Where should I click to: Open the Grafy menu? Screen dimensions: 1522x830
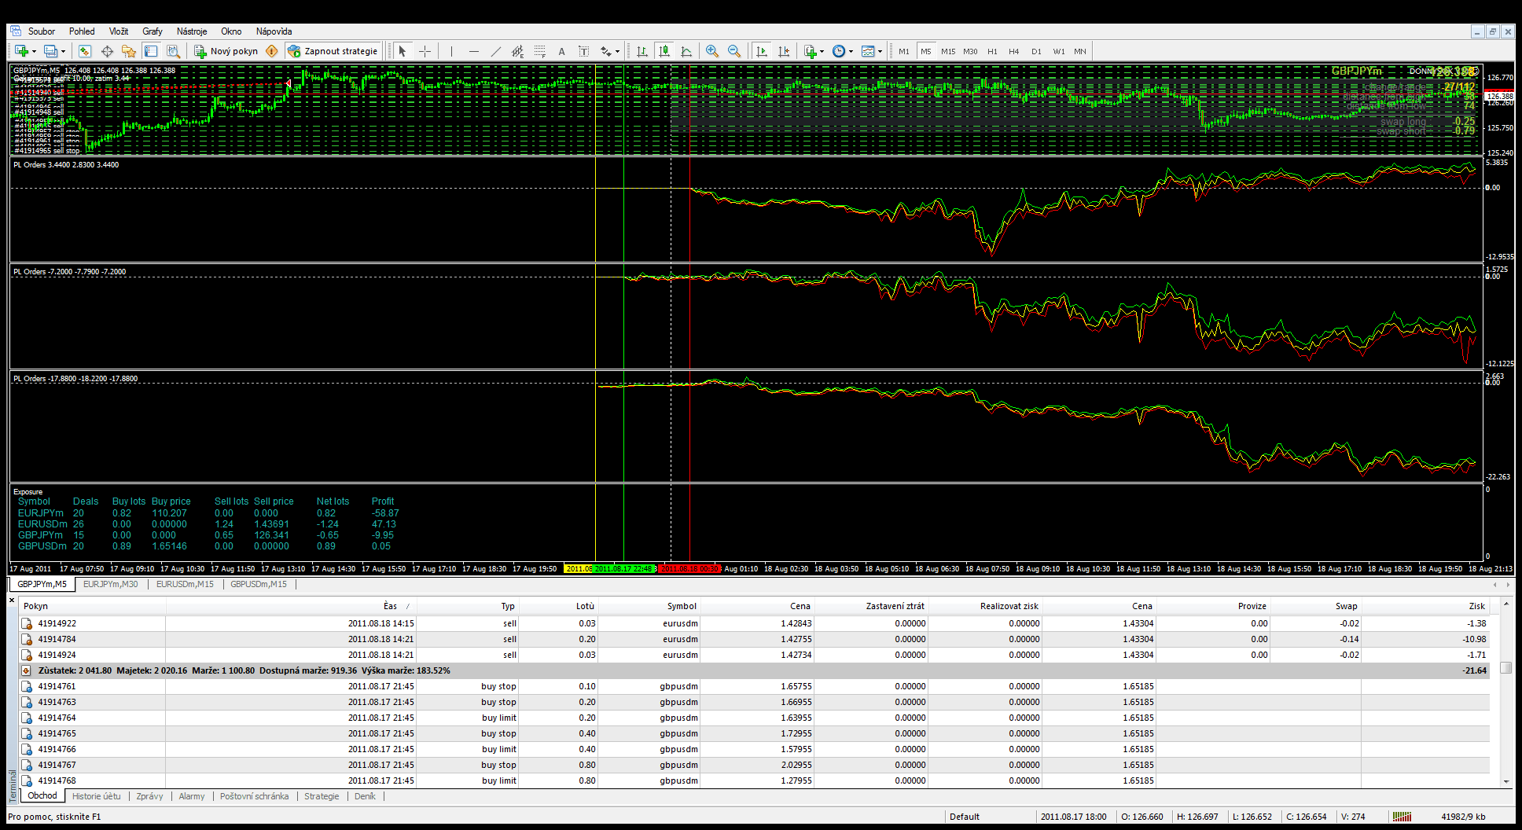coord(153,31)
